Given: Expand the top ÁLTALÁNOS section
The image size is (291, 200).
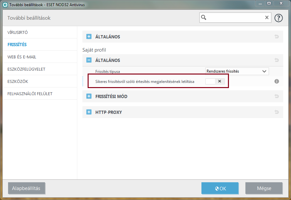Looking at the screenshot, I should point(89,36).
